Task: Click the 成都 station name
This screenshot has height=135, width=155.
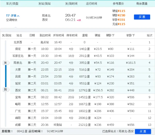Action: pyautogui.click(x=18, y=125)
